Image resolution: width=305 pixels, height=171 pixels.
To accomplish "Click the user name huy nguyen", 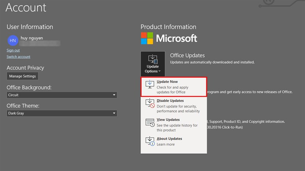I will tap(32, 38).
